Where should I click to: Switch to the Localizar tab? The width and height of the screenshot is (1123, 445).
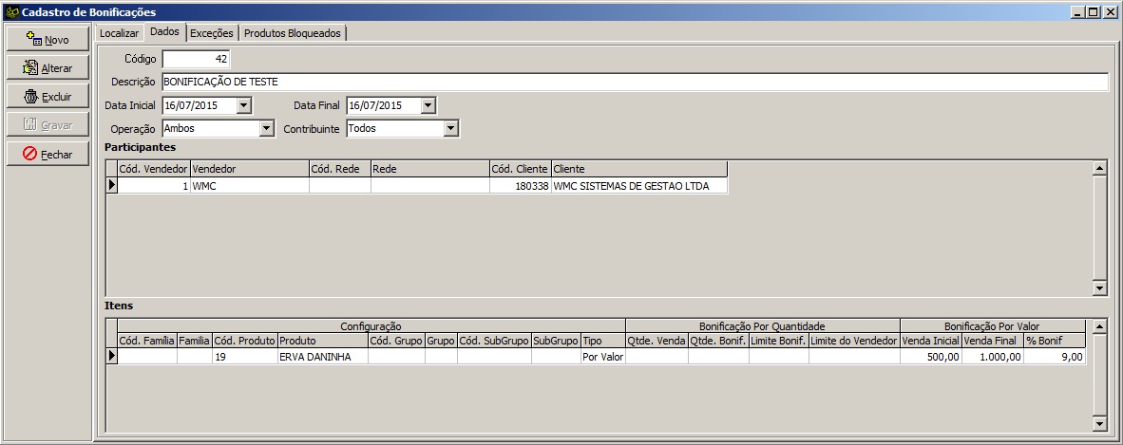[119, 33]
